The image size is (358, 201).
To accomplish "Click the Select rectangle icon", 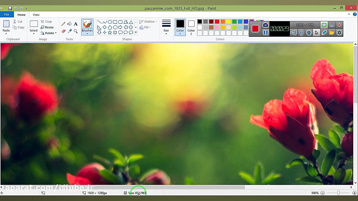I will pyautogui.click(x=34, y=24).
